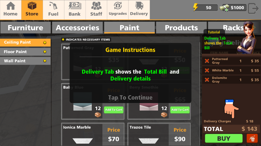Image resolution: width=261 pixels, height=146 pixels.
Task: Switch to the Products tab
Action: [x=181, y=28]
